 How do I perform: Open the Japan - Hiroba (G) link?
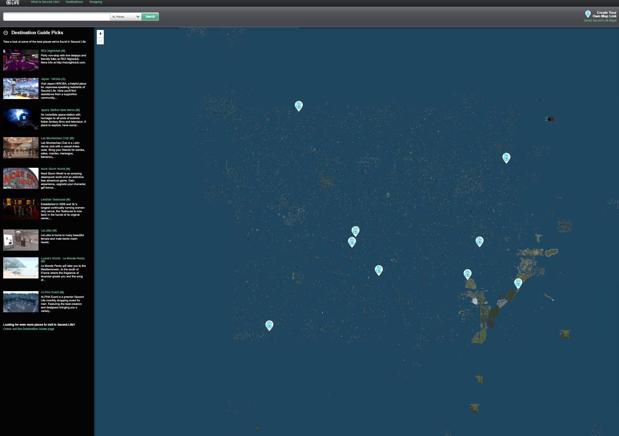point(53,79)
